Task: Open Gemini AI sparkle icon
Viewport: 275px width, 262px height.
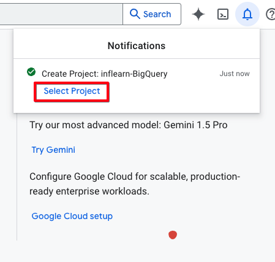Action: pyautogui.click(x=198, y=14)
